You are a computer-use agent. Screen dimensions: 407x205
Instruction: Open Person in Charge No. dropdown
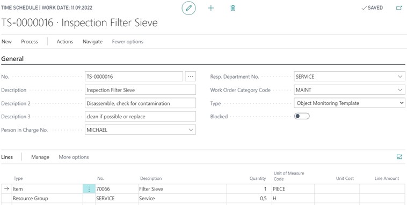(191, 130)
